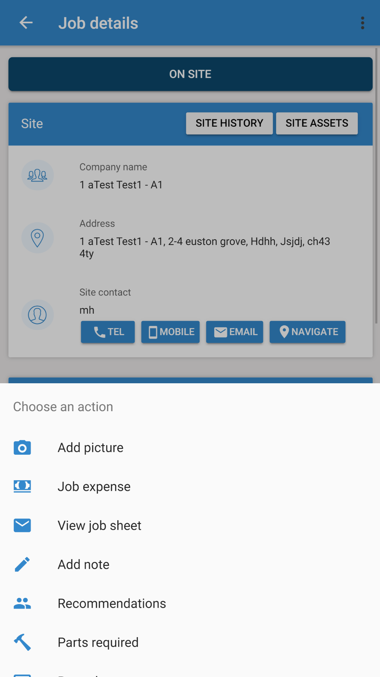Viewport: 380px width, 677px height.
Task: Tap the Parts required hammer icon
Action: pos(22,642)
